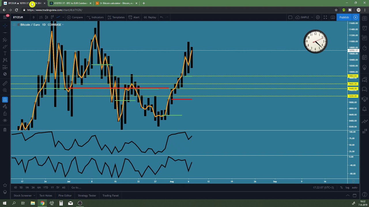This screenshot has width=369, height=207.
Task: Open the Pine Editor tab
Action: pos(65,195)
